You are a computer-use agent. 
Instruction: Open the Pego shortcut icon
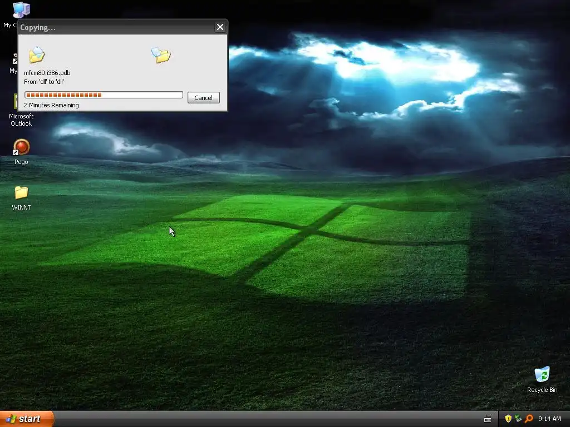click(21, 147)
